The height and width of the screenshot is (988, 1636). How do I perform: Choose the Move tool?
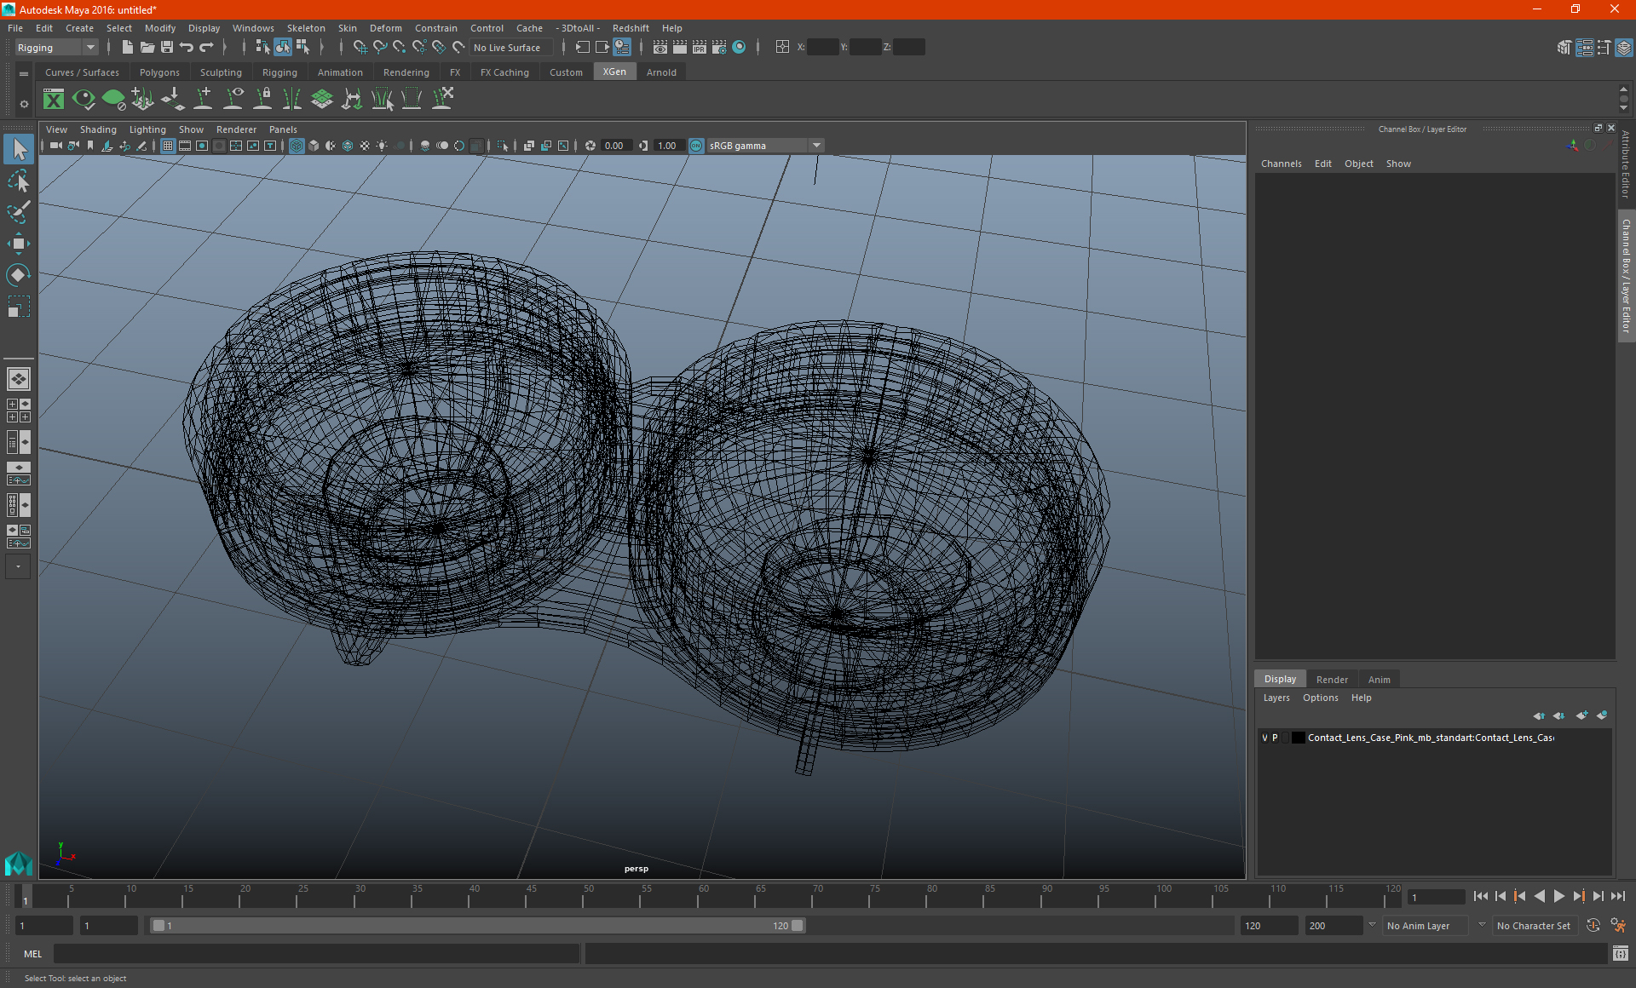click(x=18, y=244)
